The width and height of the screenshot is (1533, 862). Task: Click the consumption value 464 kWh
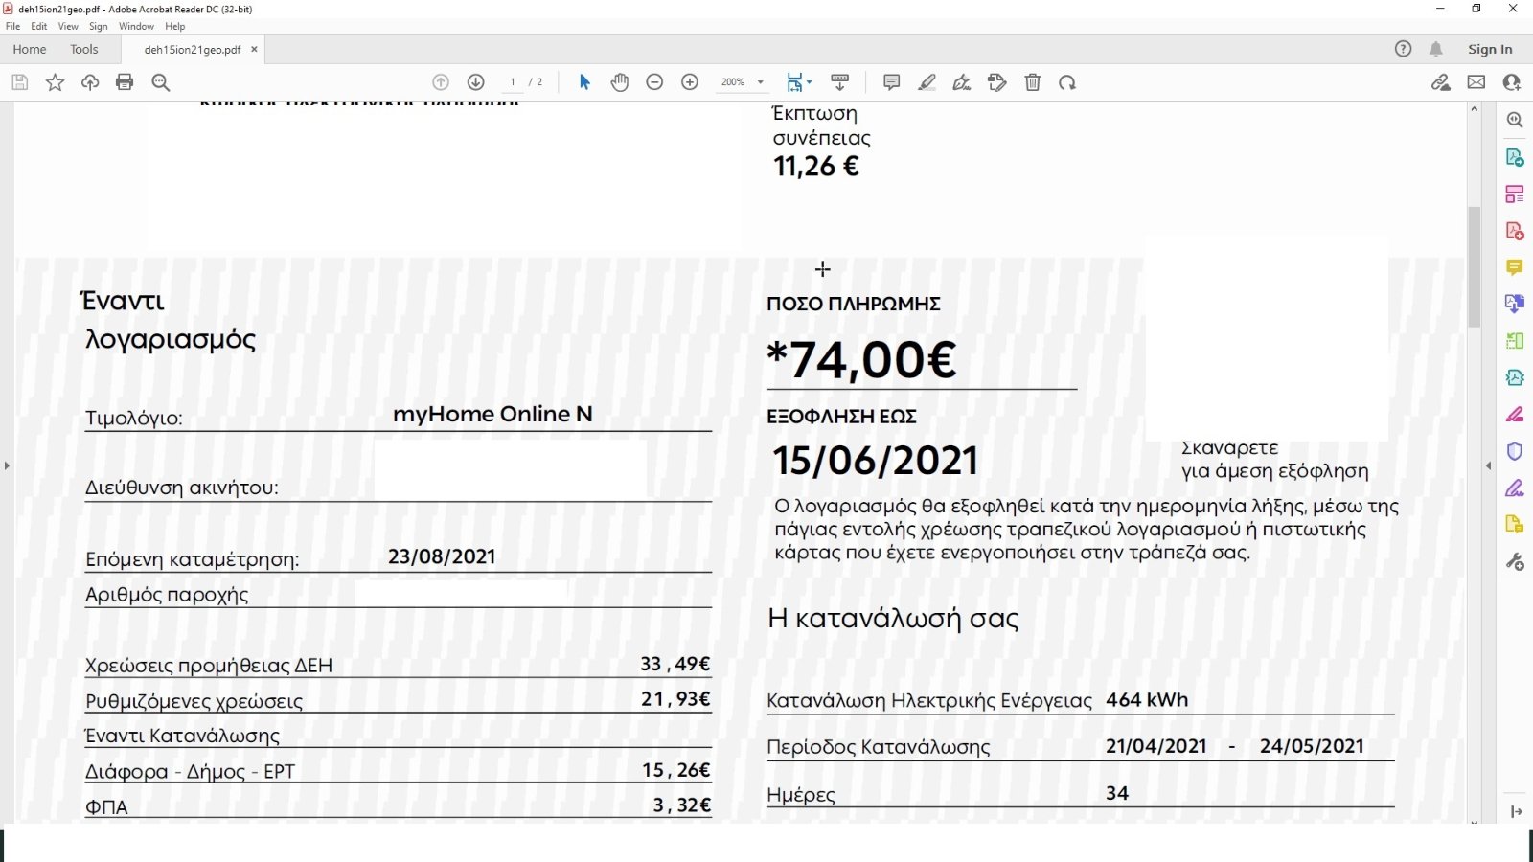click(x=1147, y=700)
